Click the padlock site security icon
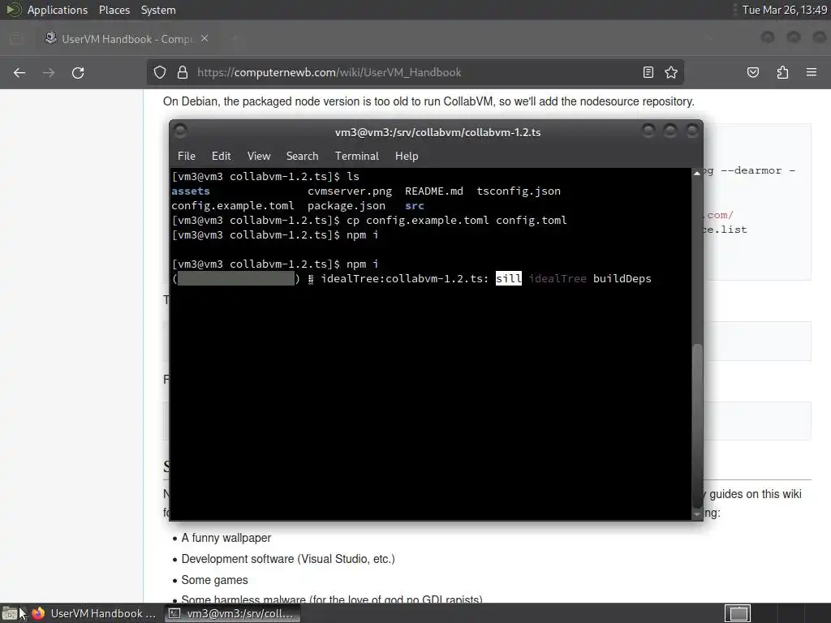 click(183, 72)
